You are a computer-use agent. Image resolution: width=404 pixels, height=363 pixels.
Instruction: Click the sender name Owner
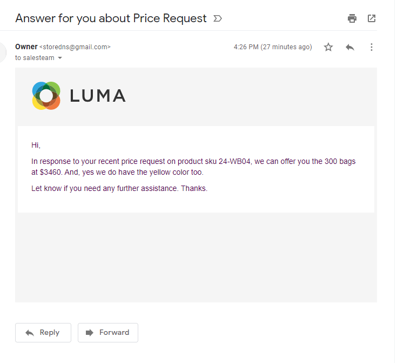click(x=26, y=47)
